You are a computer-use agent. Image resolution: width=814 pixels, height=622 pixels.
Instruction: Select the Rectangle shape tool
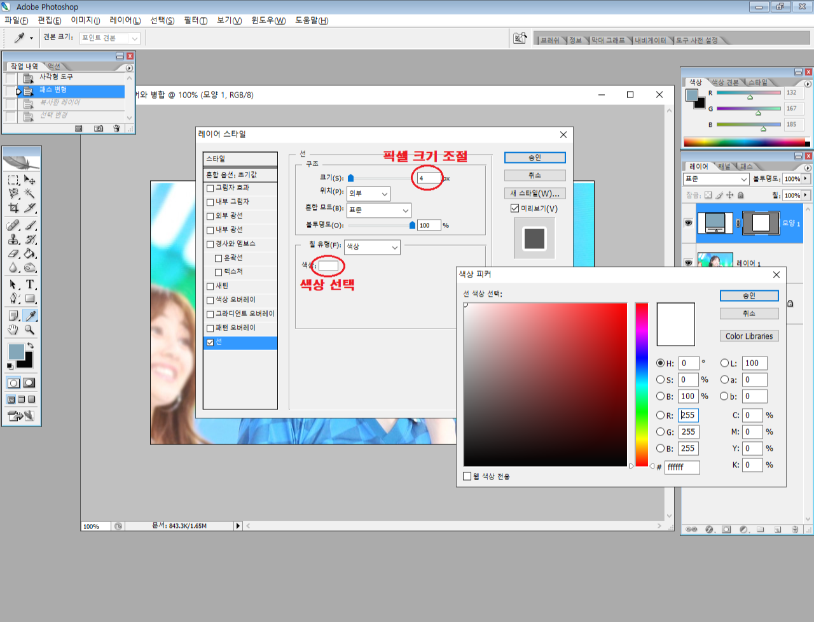[29, 298]
